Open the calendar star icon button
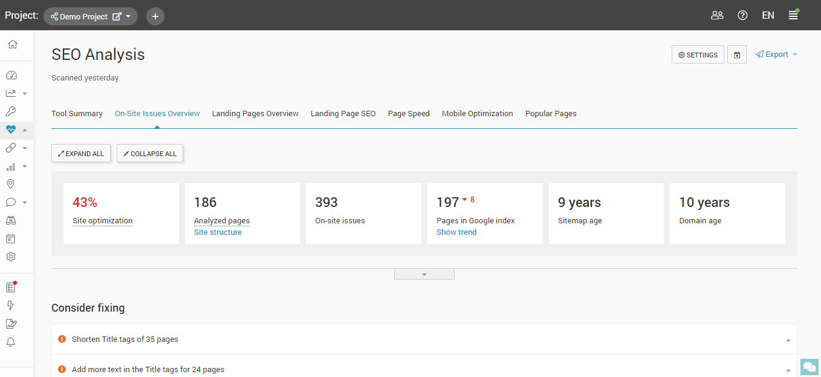 (x=737, y=54)
